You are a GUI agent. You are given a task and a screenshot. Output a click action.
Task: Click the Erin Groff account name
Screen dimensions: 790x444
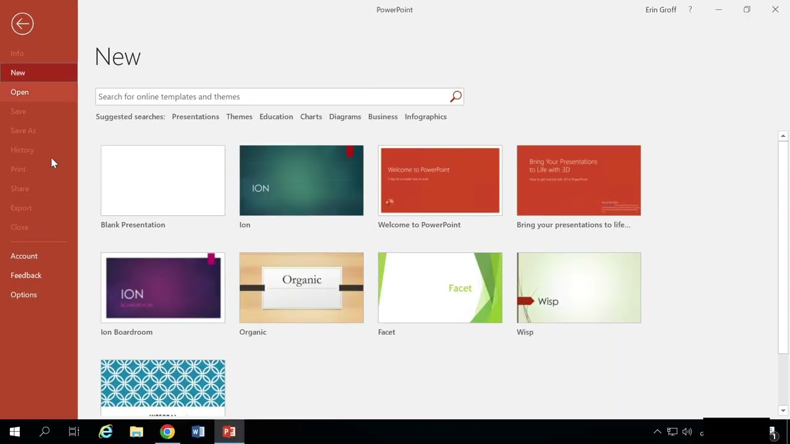click(661, 10)
